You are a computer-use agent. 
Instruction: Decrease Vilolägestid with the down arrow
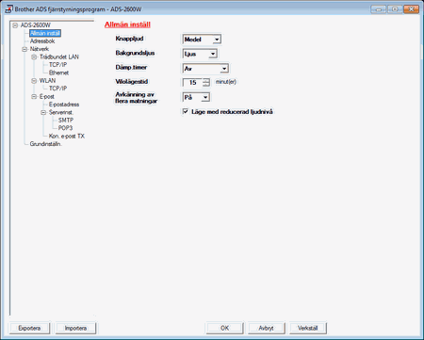(206, 85)
